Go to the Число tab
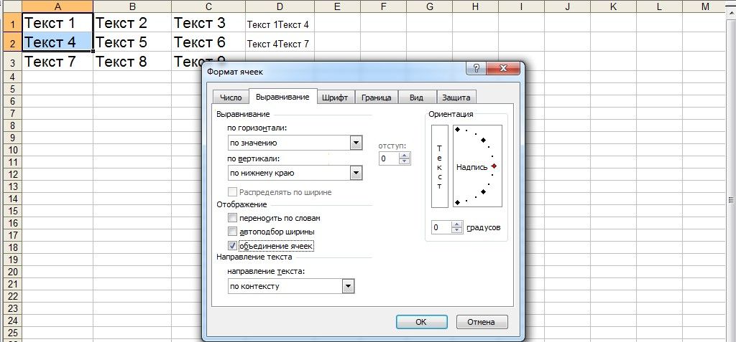 [x=231, y=98]
